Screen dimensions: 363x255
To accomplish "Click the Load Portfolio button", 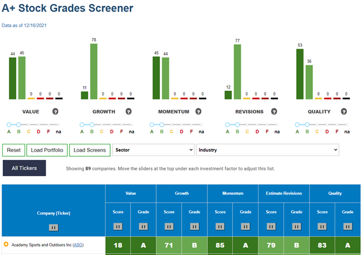I will pos(47,150).
